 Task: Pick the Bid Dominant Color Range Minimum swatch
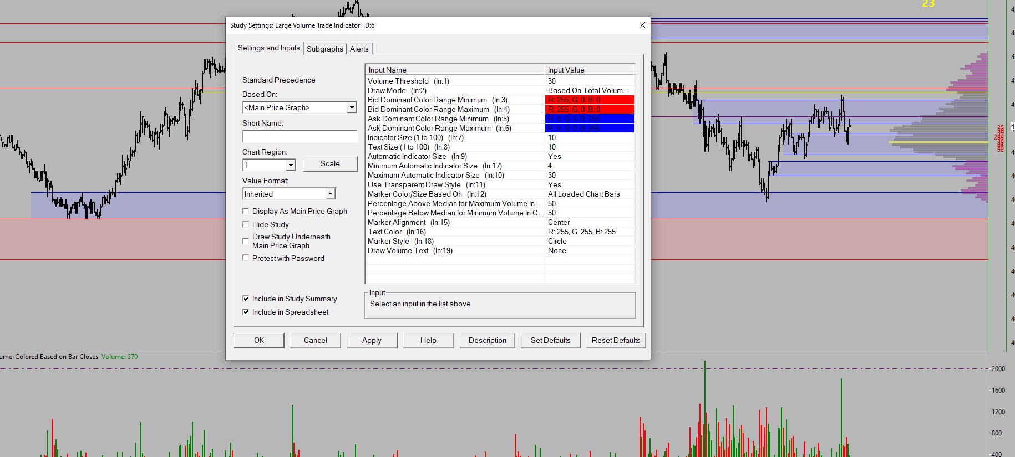click(589, 100)
